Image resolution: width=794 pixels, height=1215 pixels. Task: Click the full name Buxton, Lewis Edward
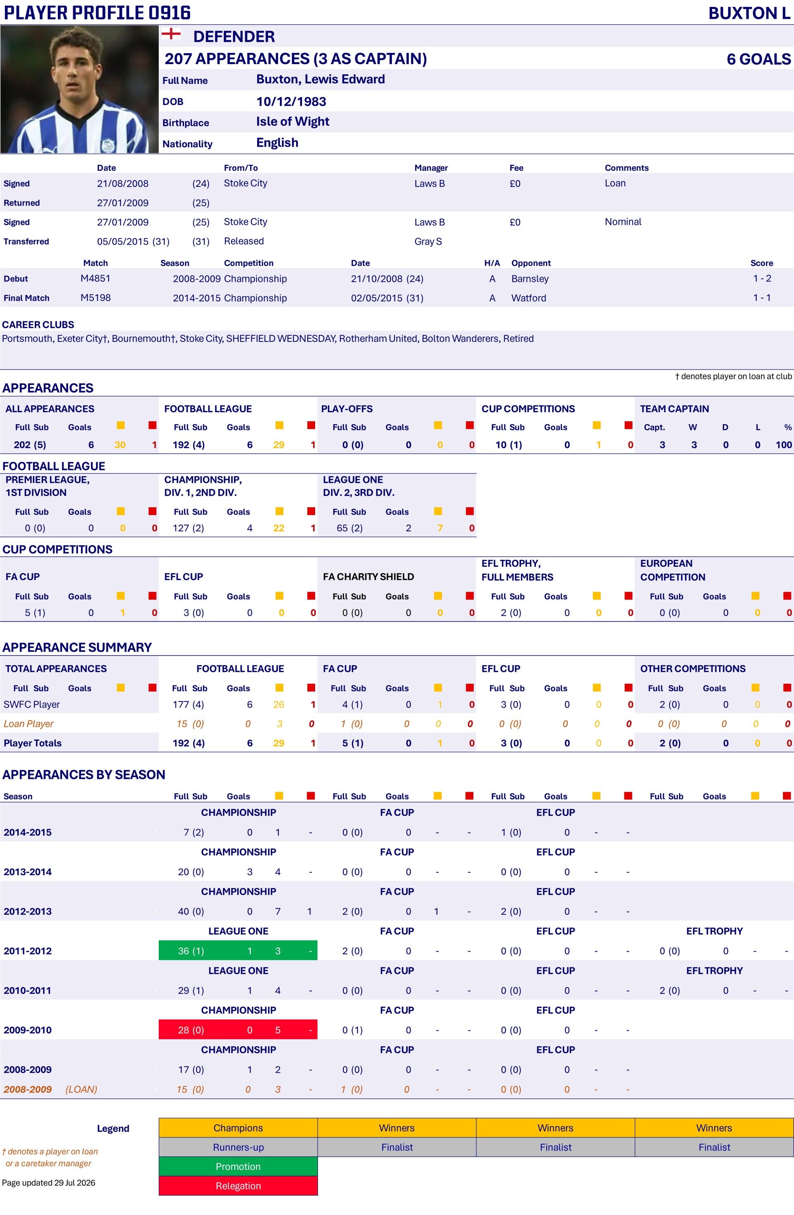pyautogui.click(x=320, y=79)
